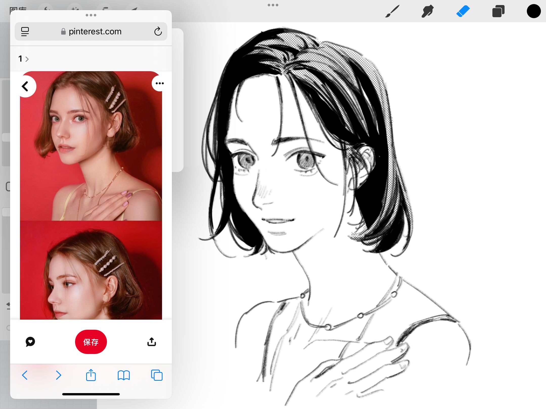The image size is (546, 409).
Task: Open the pin's three-dot options menu
Action: [160, 83]
